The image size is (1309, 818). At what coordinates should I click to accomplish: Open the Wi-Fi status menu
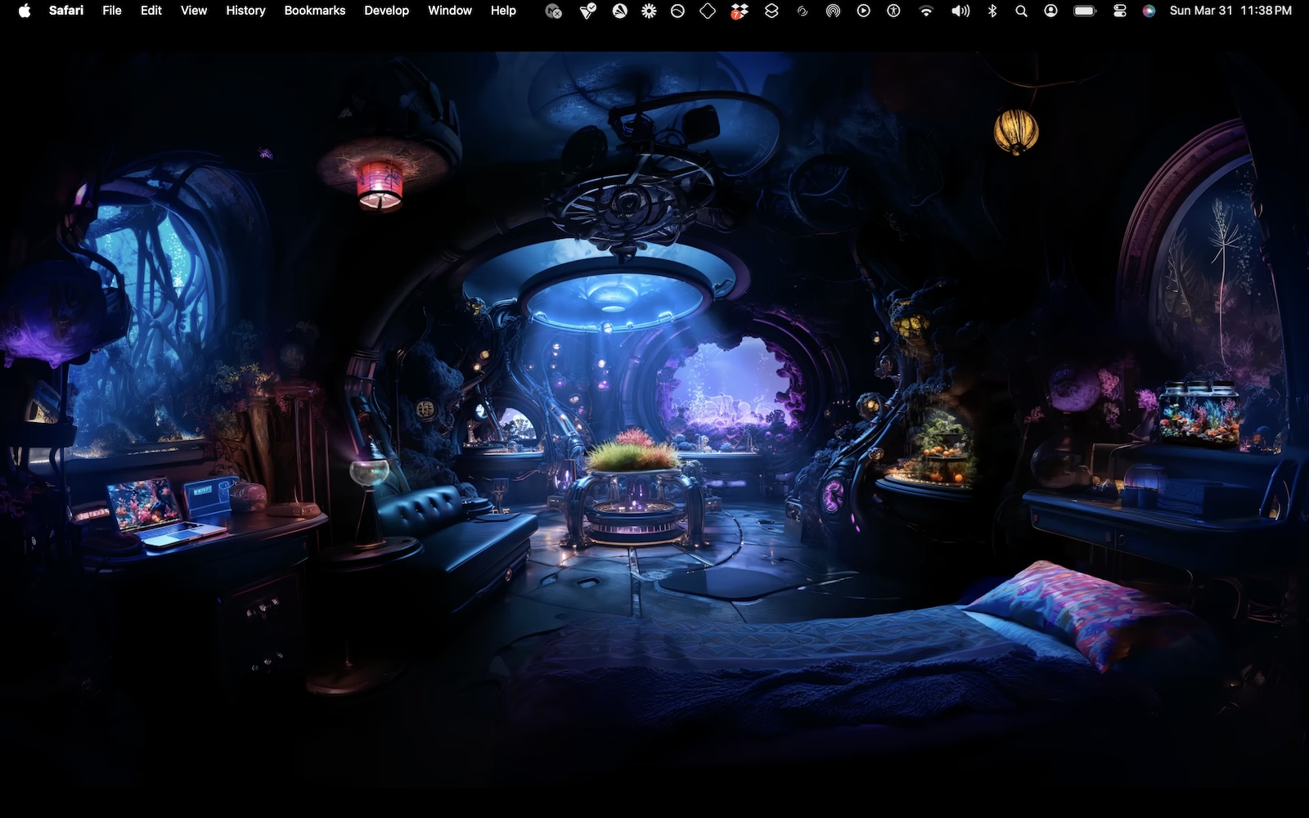coord(926,11)
